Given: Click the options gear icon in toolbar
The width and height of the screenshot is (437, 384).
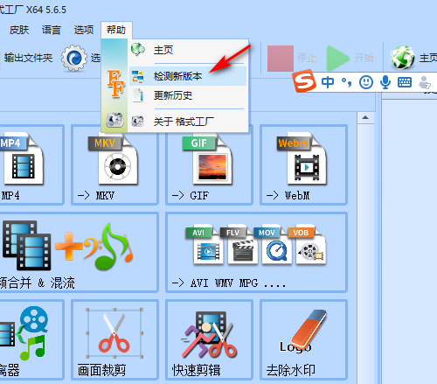Looking at the screenshot, I should click(74, 58).
